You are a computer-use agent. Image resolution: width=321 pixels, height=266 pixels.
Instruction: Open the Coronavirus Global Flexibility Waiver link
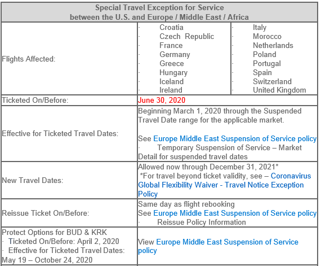click(225, 185)
